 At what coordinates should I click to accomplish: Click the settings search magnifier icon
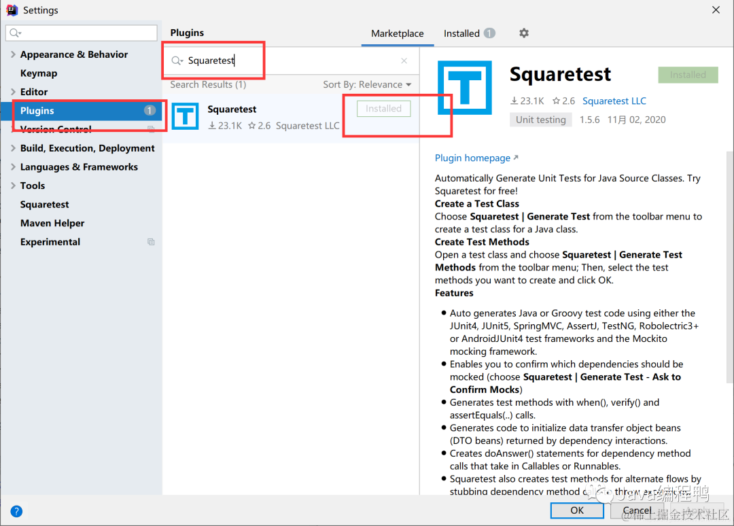click(x=16, y=33)
